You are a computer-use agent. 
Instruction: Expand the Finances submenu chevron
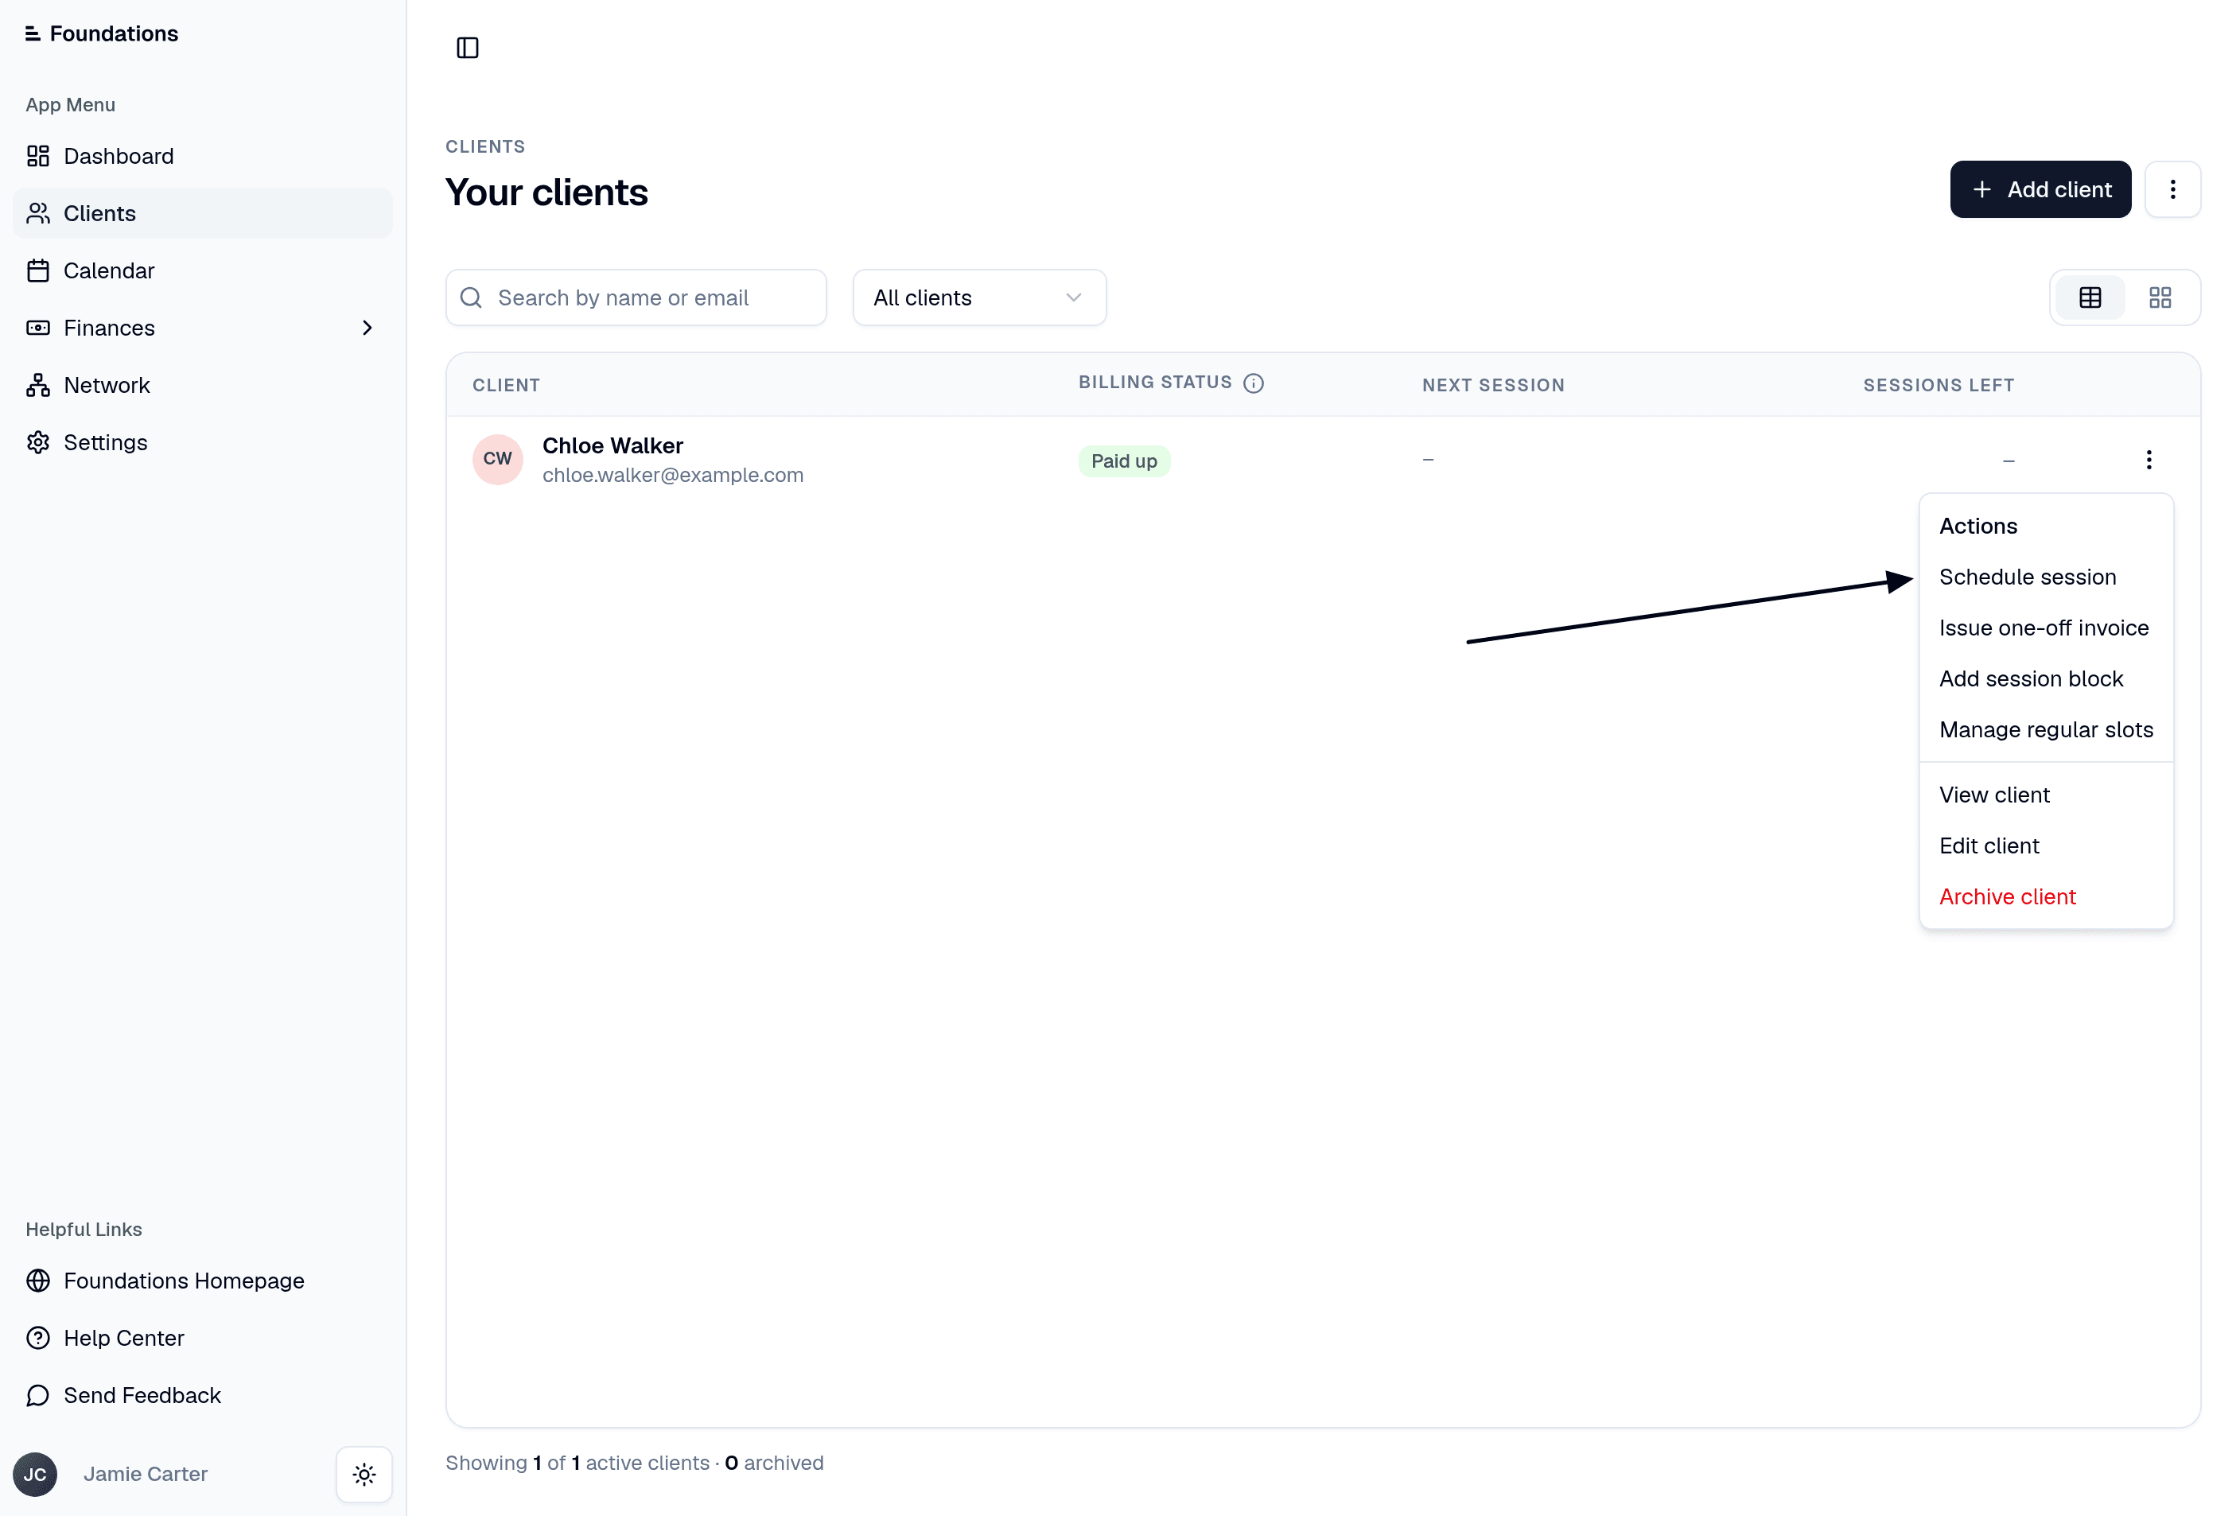367,328
